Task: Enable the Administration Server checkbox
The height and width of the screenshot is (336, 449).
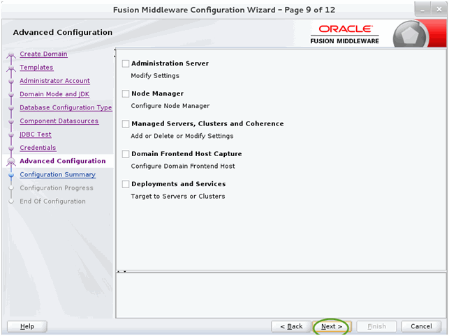Action: click(x=126, y=63)
